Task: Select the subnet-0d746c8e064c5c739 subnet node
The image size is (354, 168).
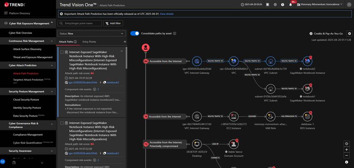Action: click(x=270, y=61)
